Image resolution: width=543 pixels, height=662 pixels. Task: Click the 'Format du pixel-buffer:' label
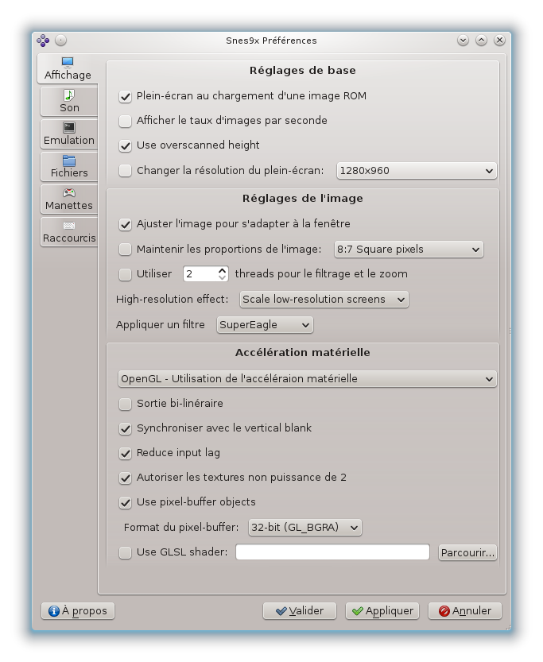click(x=180, y=528)
